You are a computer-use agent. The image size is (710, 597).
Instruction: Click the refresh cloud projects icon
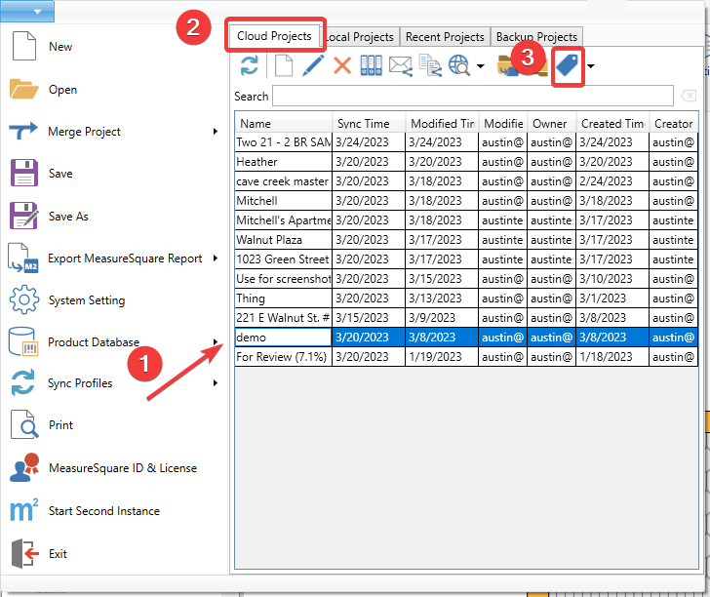pyautogui.click(x=250, y=65)
